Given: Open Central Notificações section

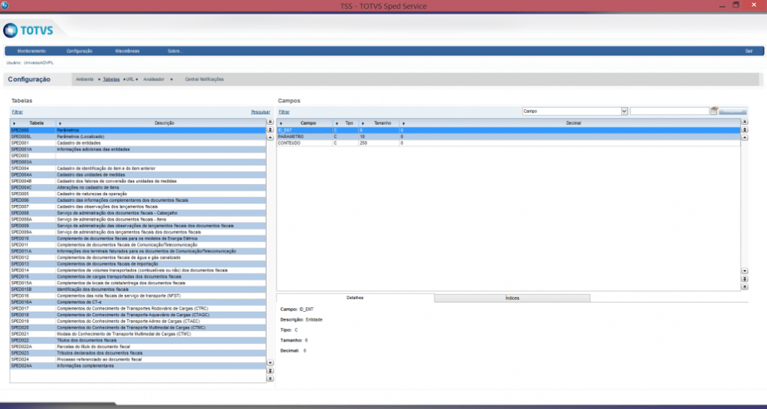Looking at the screenshot, I should (x=204, y=79).
